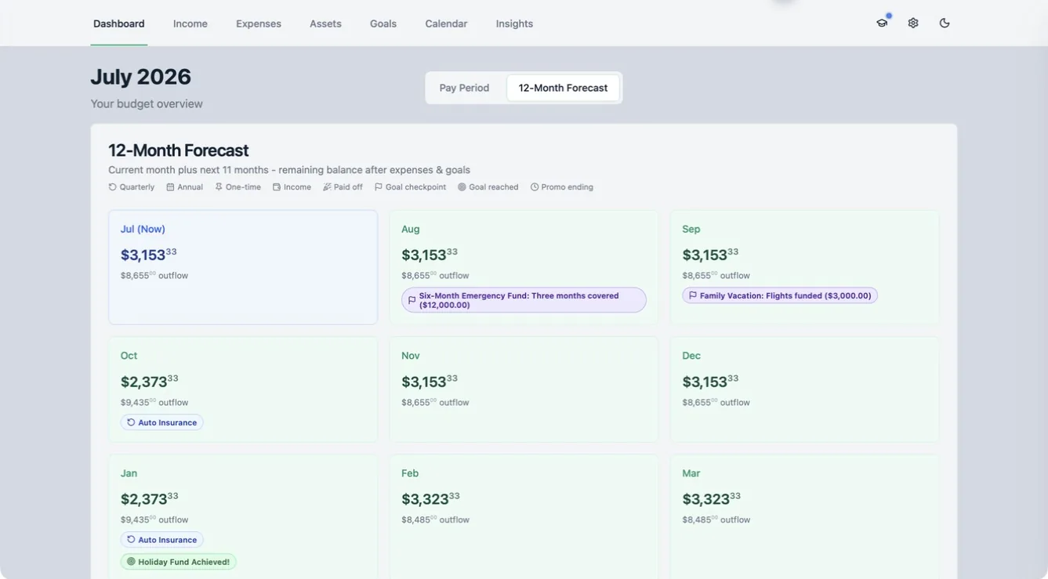Screen dimensions: 1048x579
Task: Open the Family Vacation flights funded badge
Action: 780,295
